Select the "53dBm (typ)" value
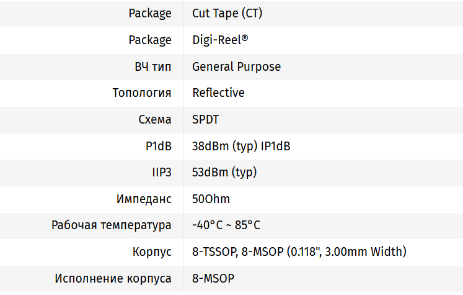 click(224, 173)
